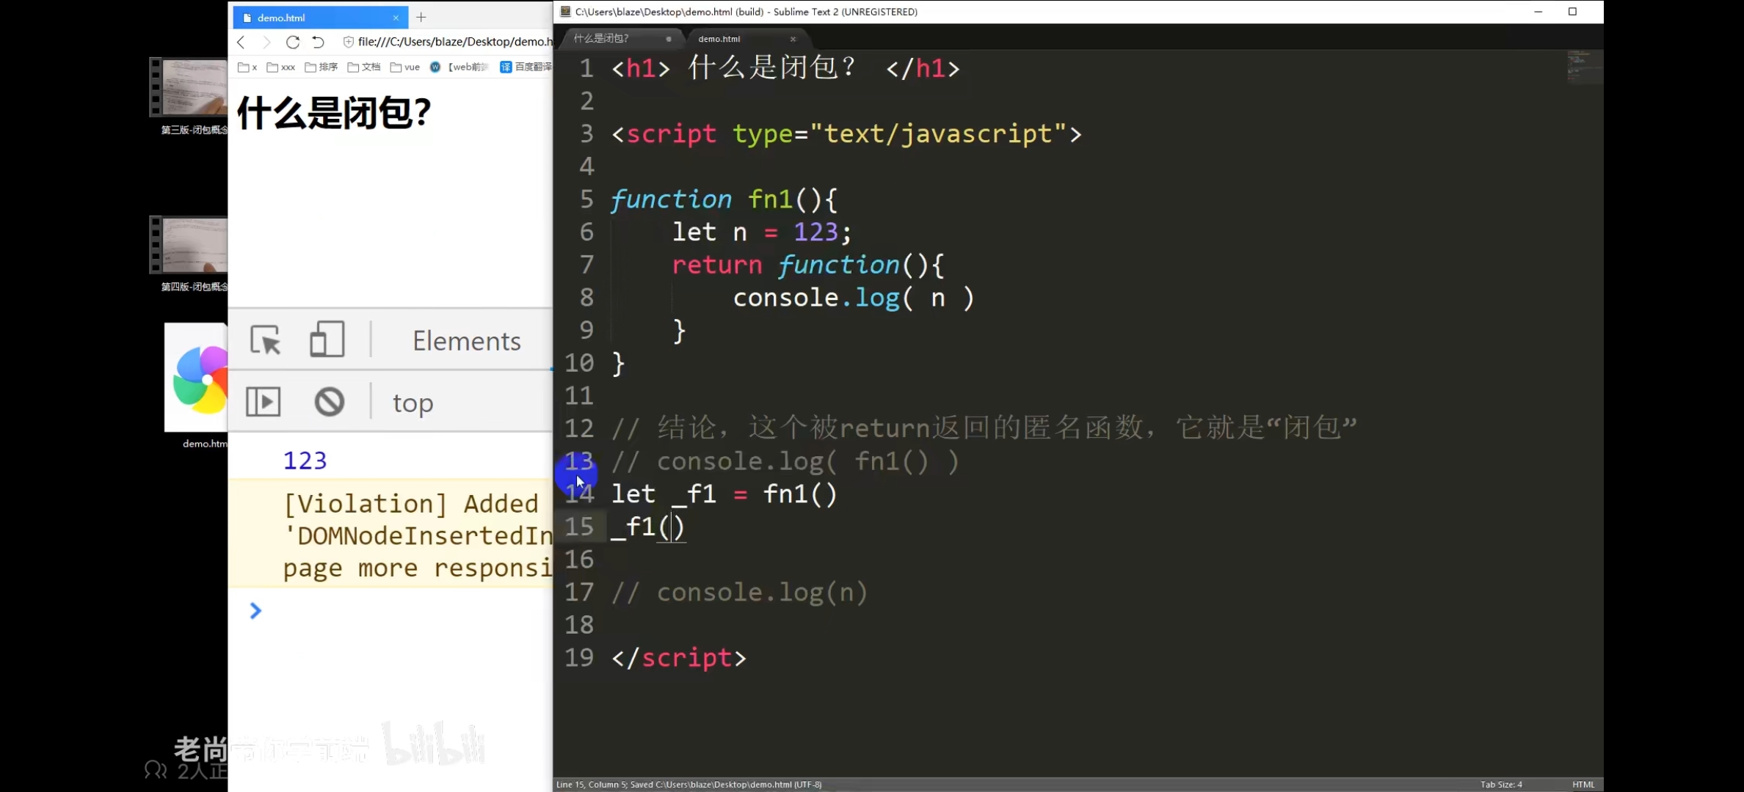Screen dimensions: 1744x792
Task: Click the HTML syntax selector in status bar
Action: (x=1583, y=784)
